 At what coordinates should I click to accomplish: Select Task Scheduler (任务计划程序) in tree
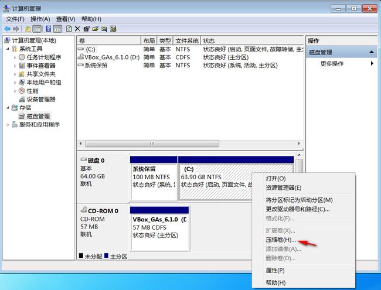click(x=44, y=57)
